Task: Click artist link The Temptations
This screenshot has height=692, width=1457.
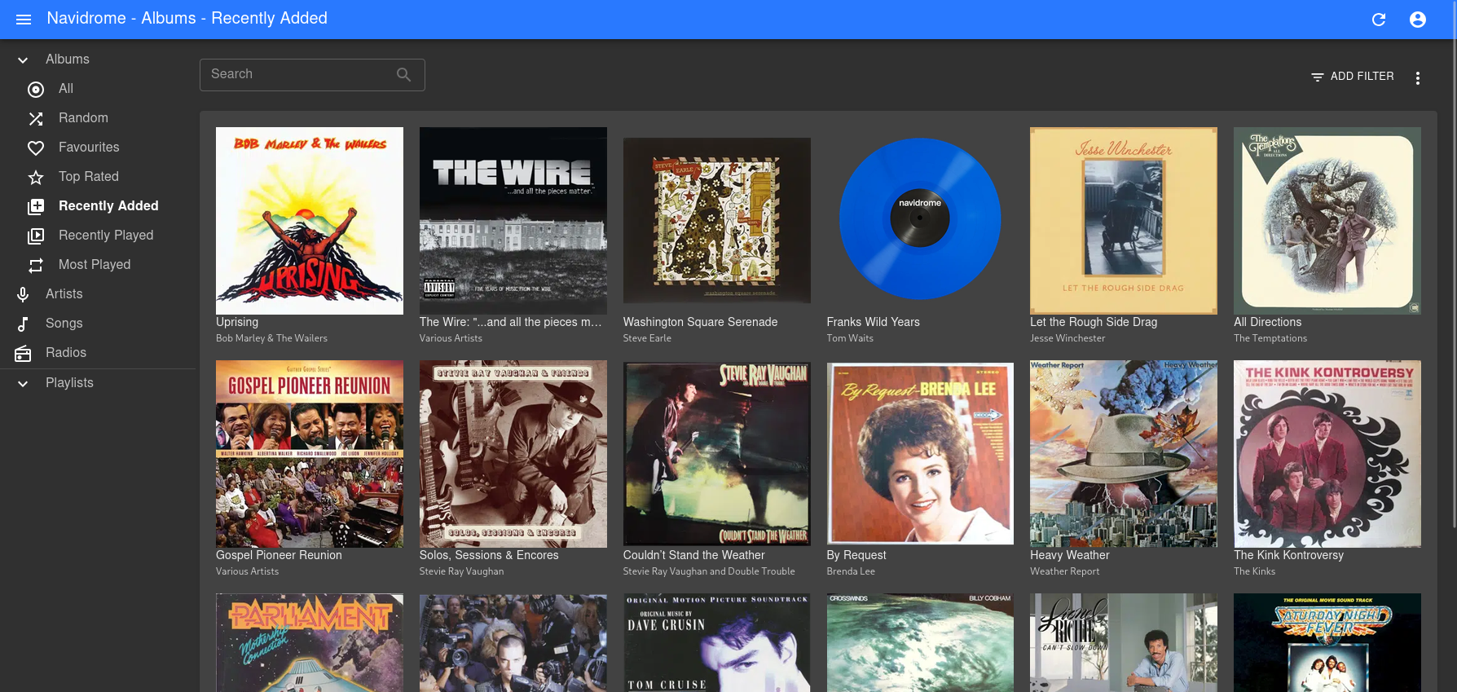Action: 1270,338
